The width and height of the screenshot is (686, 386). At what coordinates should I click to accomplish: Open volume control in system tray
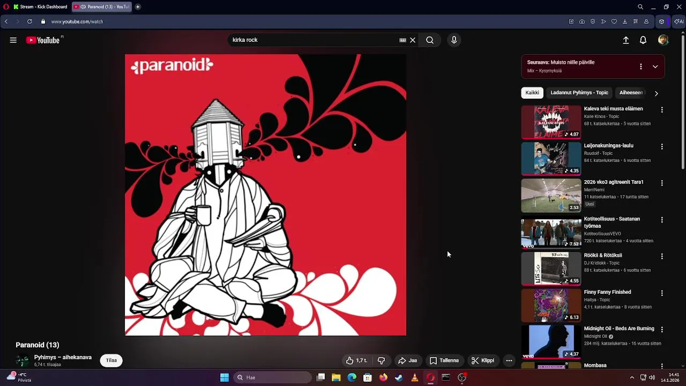coord(652,377)
